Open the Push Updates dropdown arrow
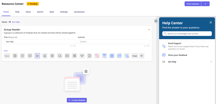Viewport: 216px width, 104px height. coord(205,4)
